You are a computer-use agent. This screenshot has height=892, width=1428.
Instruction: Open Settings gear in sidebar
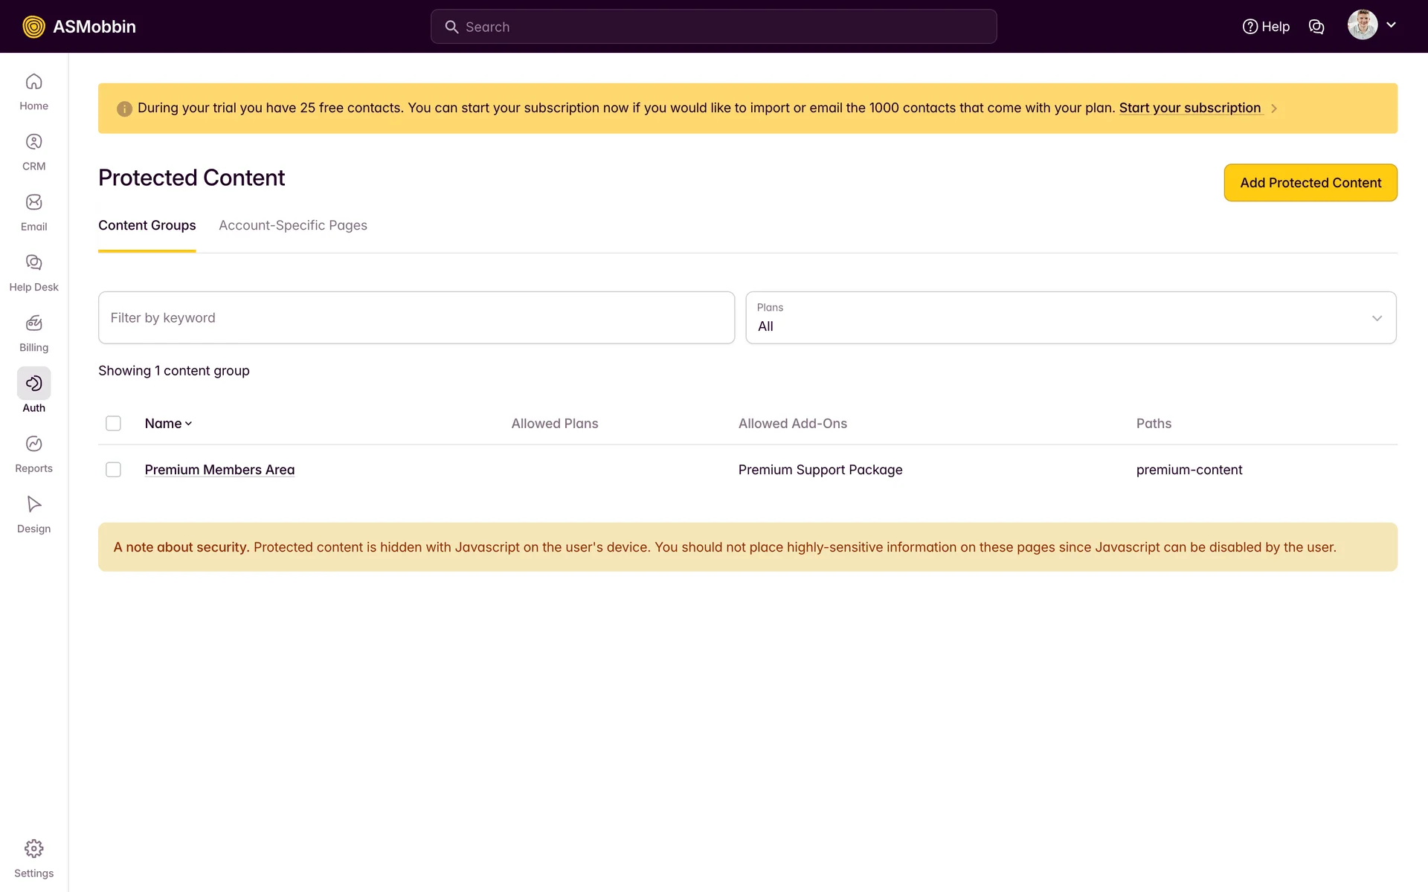(x=33, y=849)
